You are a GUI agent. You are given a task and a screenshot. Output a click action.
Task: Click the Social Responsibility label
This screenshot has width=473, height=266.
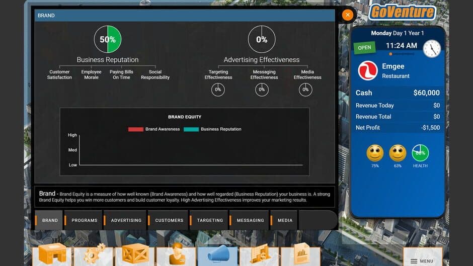pyautogui.click(x=155, y=74)
